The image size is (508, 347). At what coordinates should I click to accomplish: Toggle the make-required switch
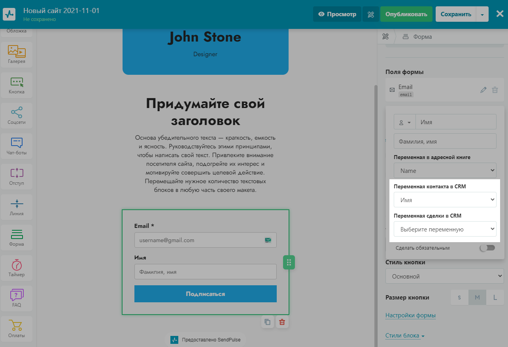click(487, 248)
